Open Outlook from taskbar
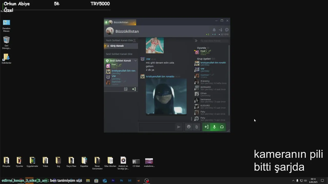Viewport: 328px width, 184px height. coord(105,181)
